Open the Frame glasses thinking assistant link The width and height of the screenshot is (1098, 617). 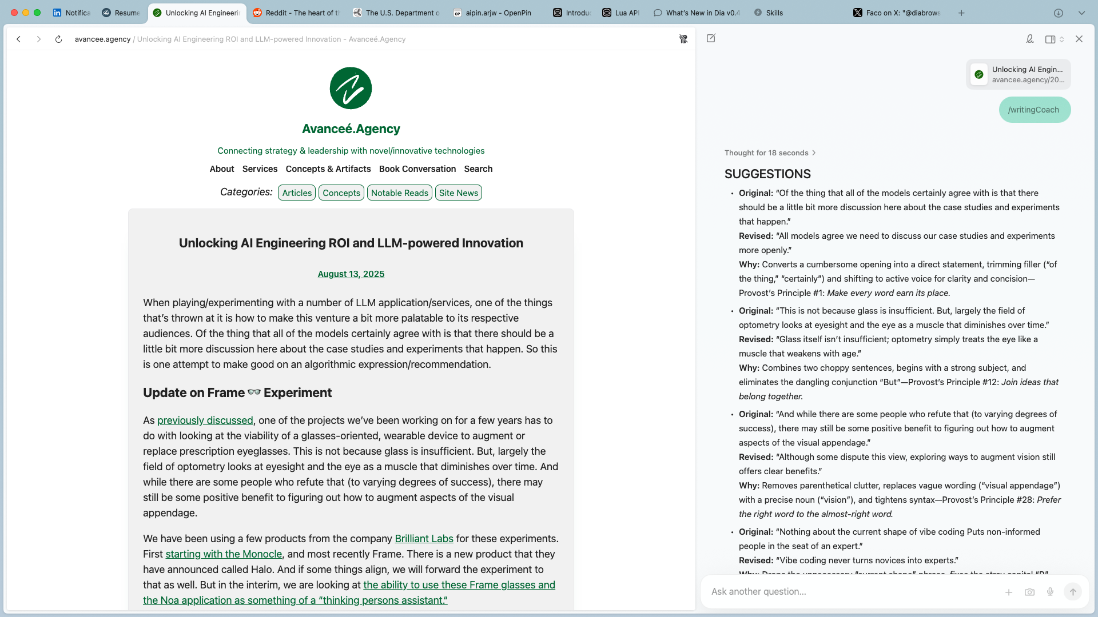[x=349, y=592]
